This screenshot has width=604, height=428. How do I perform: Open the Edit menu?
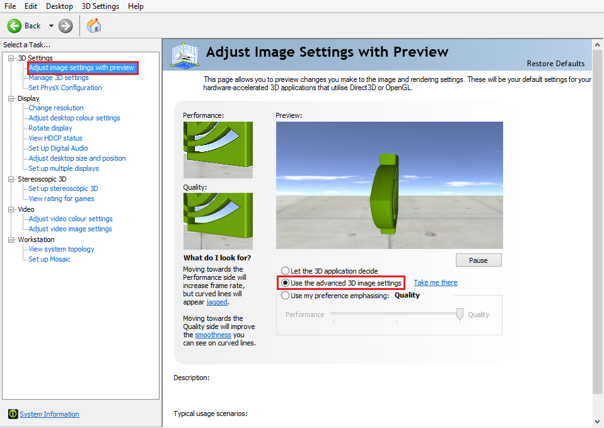click(31, 6)
